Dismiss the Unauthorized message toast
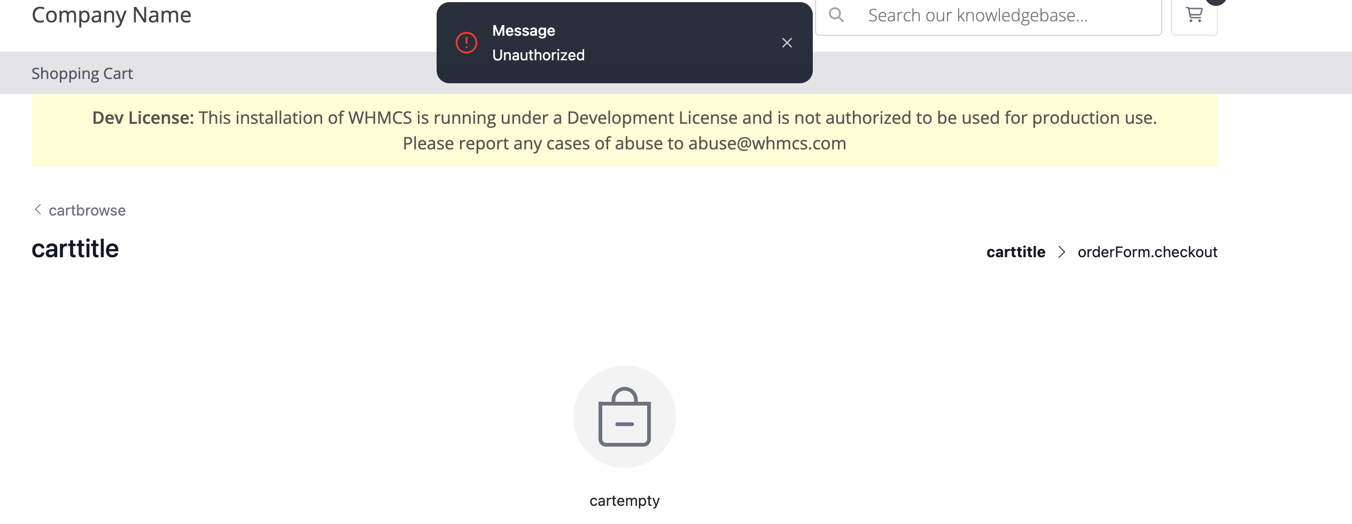 pyautogui.click(x=787, y=43)
